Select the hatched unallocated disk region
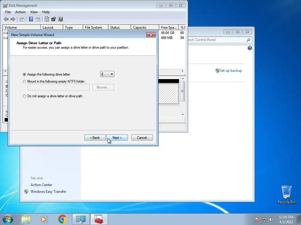Image resolution: width=301 pixels, height=225 pixels. pos(168,93)
